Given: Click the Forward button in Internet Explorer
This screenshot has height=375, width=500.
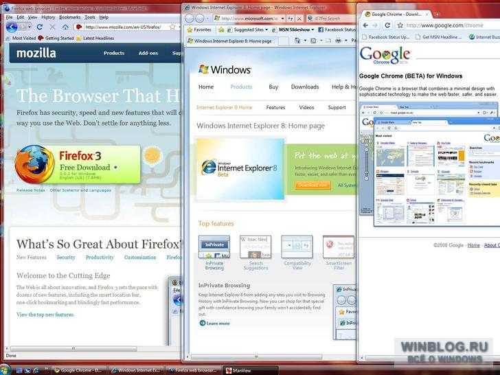Looking at the screenshot, I should 200,19.
